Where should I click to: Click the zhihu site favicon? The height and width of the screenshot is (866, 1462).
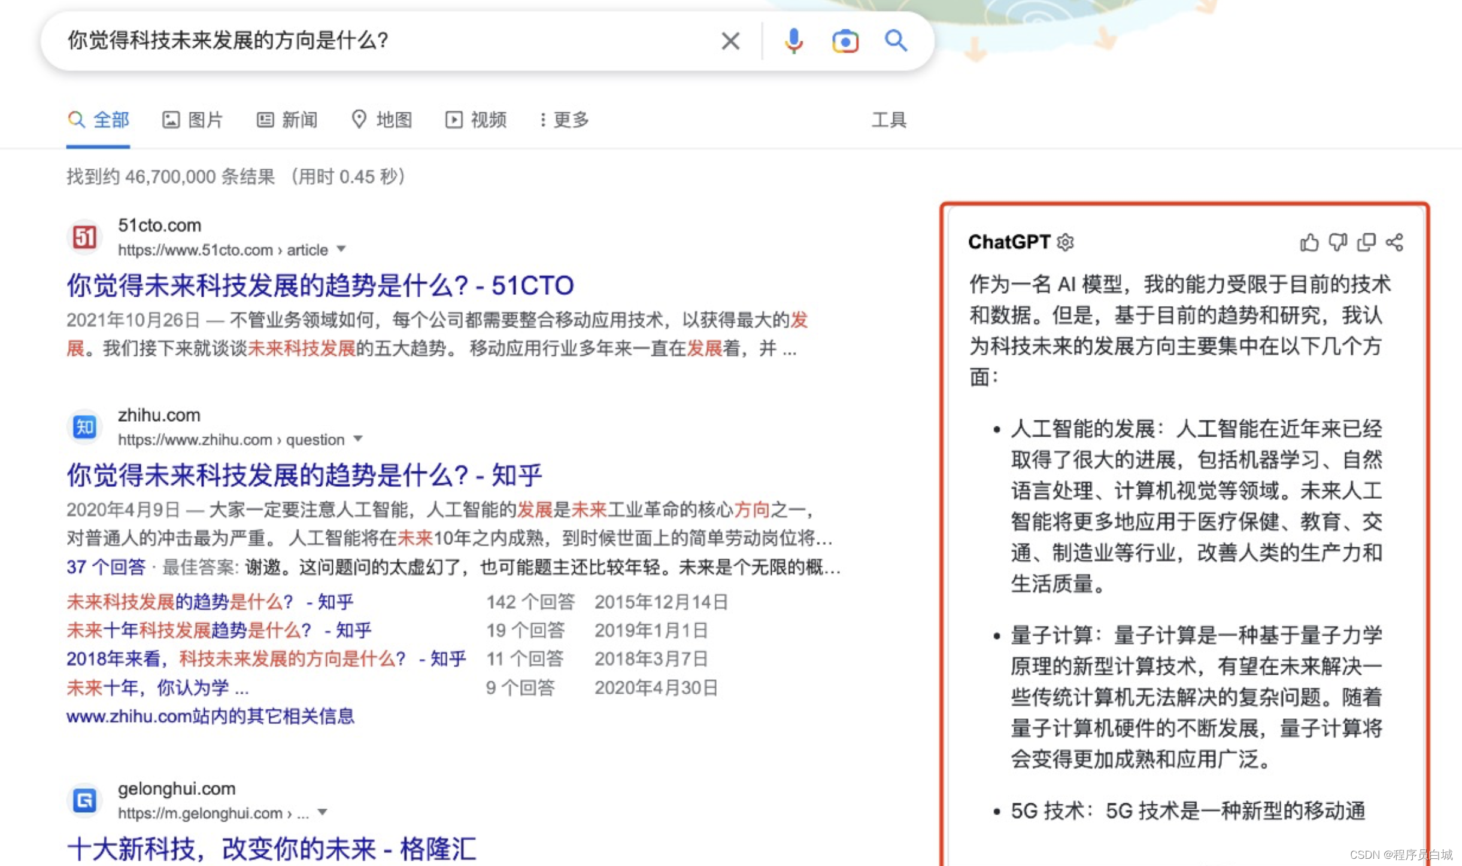[x=84, y=427]
